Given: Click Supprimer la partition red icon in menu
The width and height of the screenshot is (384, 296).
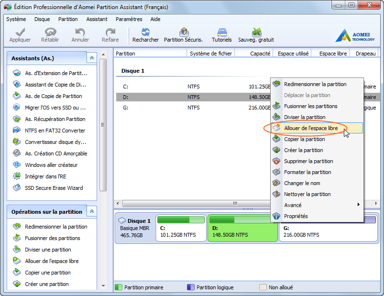Looking at the screenshot, I should (x=276, y=161).
